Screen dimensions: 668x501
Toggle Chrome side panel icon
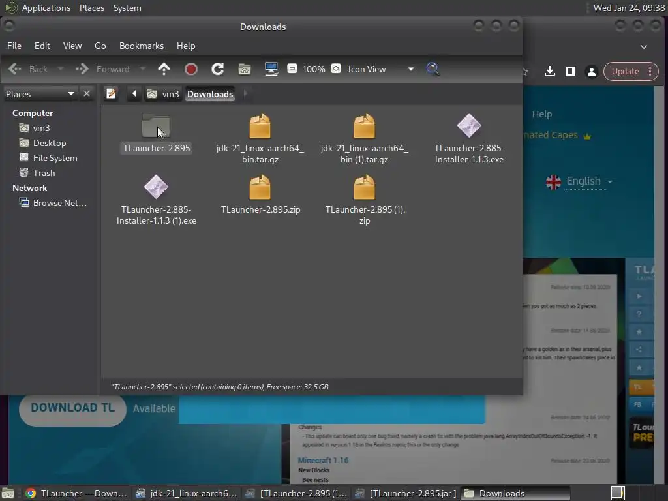(x=570, y=71)
